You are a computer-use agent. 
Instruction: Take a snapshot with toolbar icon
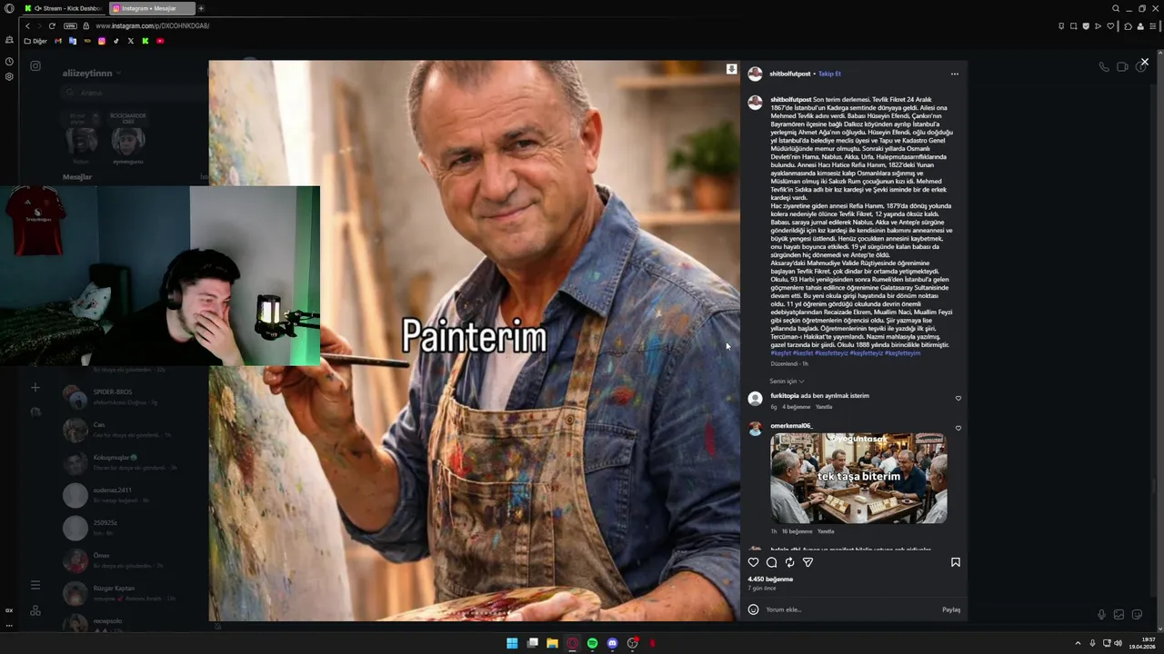[x=1074, y=25]
